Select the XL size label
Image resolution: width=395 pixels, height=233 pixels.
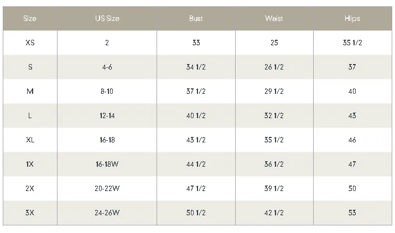[30, 140]
